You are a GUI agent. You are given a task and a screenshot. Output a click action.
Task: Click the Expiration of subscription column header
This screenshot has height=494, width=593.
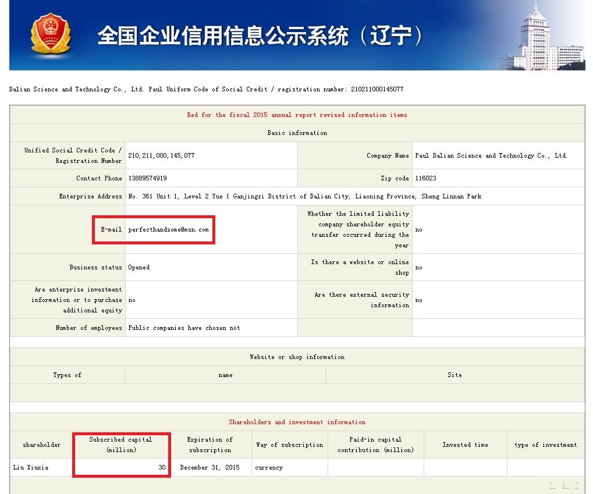point(210,445)
